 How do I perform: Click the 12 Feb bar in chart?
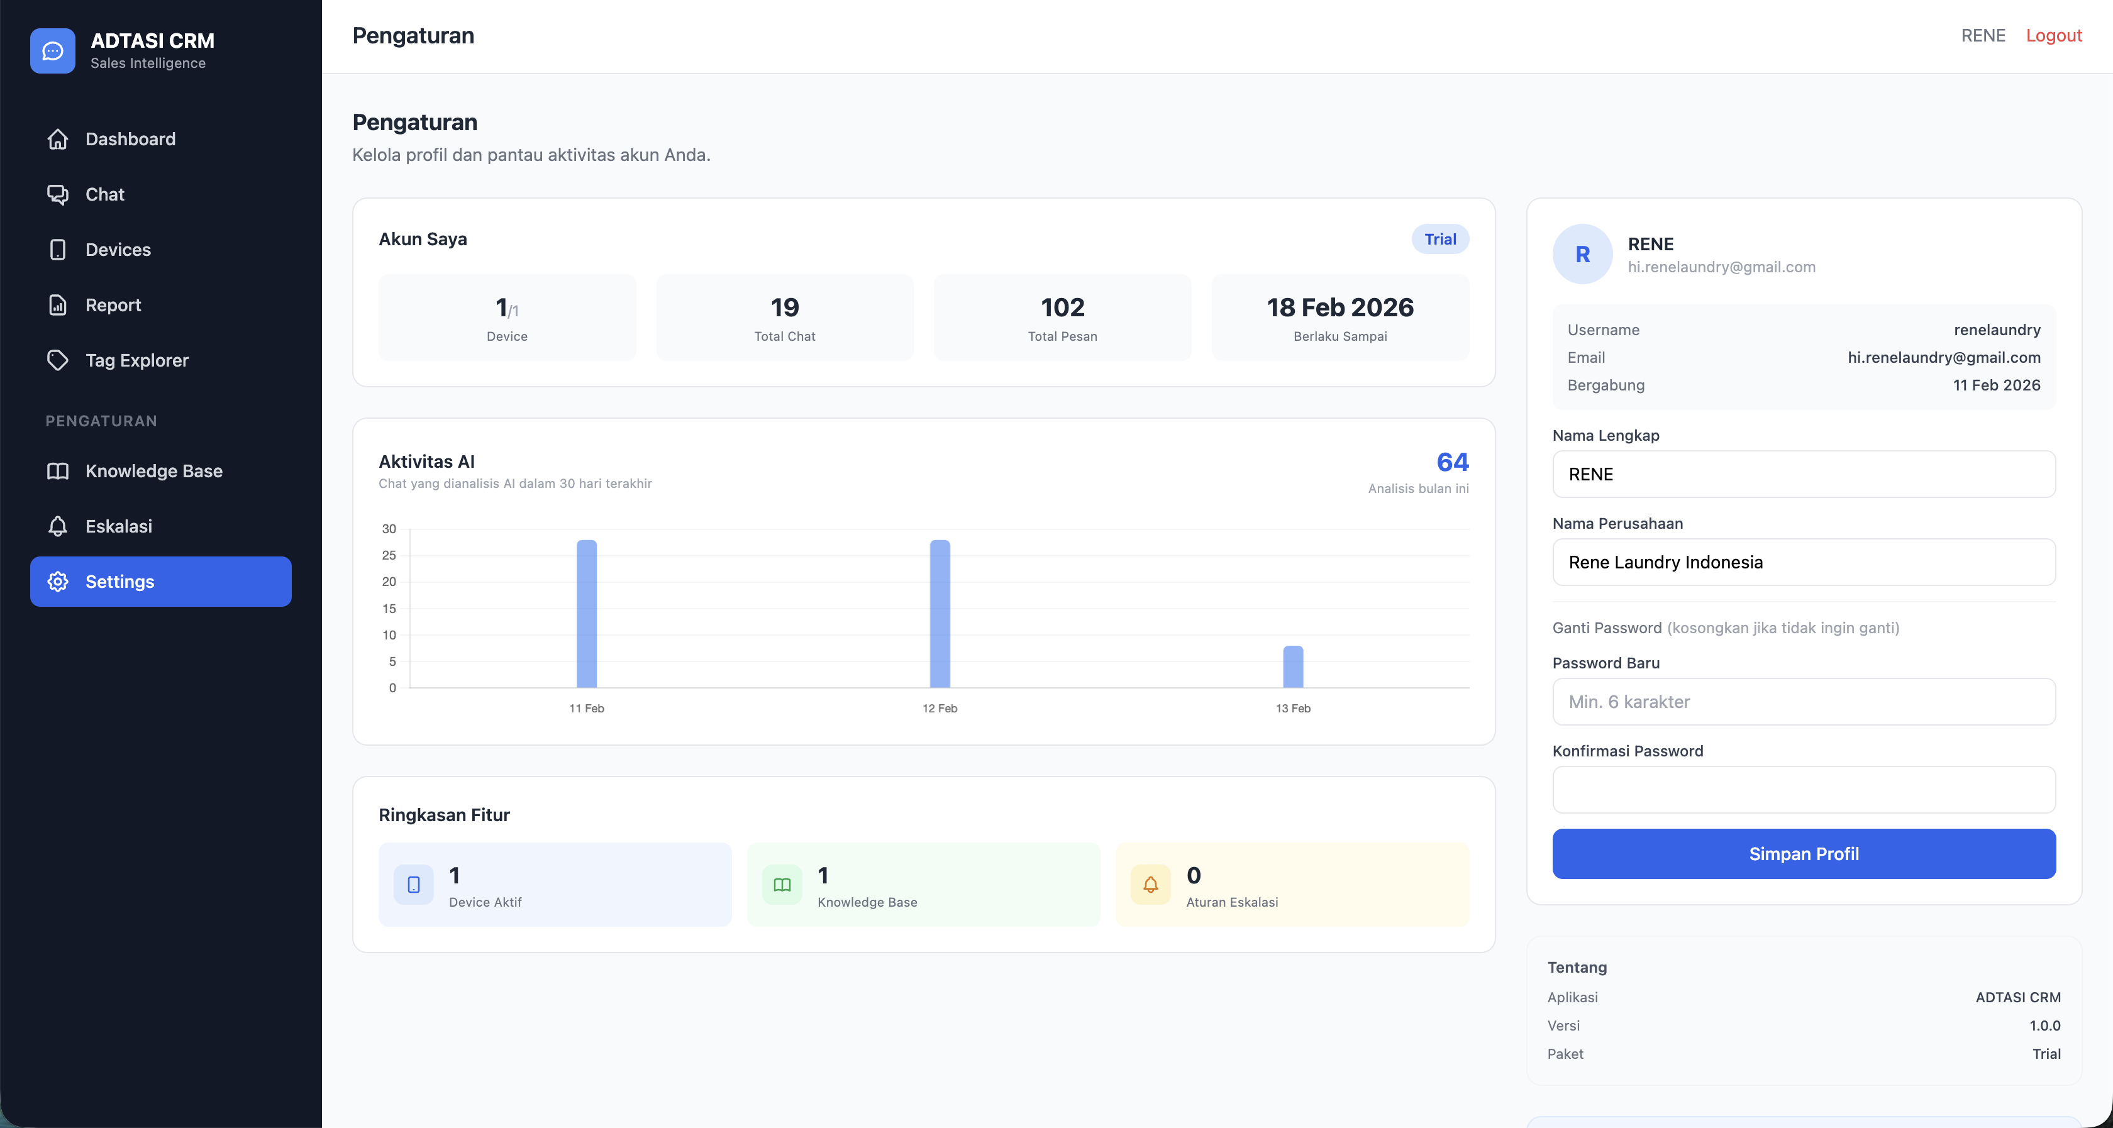939,614
